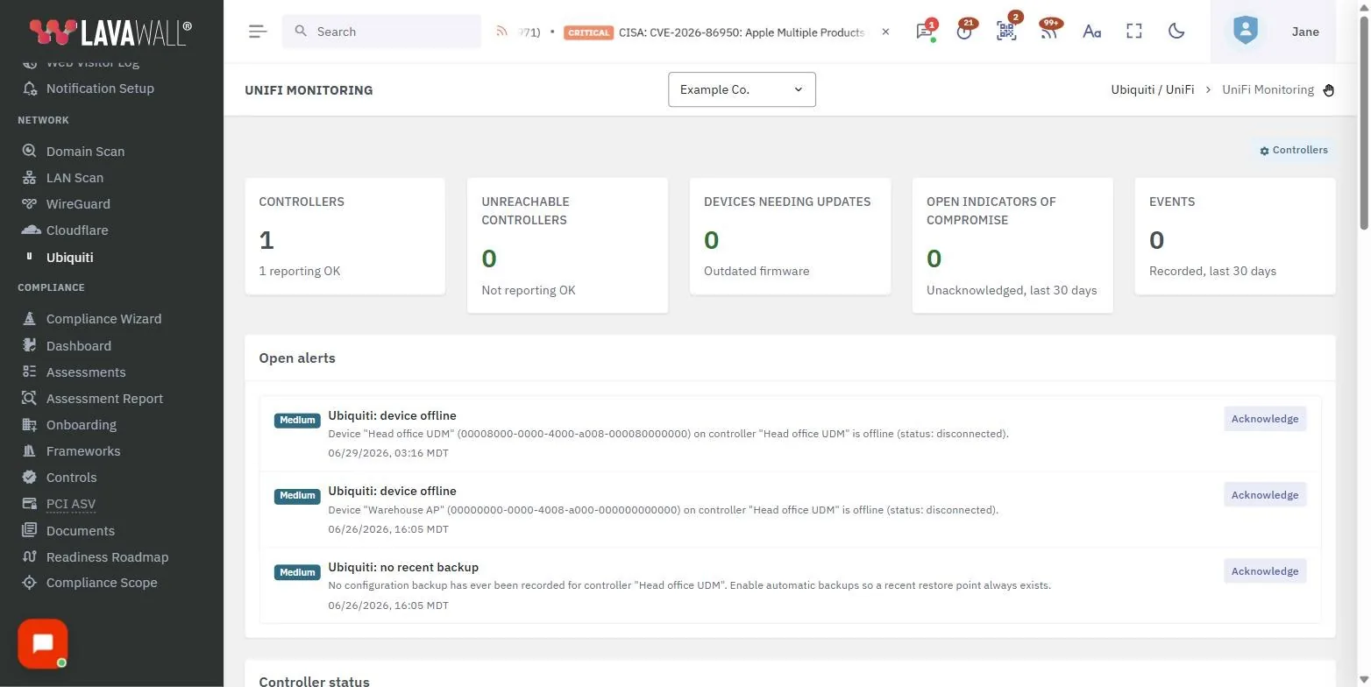Open Compliance Scope
The width and height of the screenshot is (1371, 687).
[102, 583]
